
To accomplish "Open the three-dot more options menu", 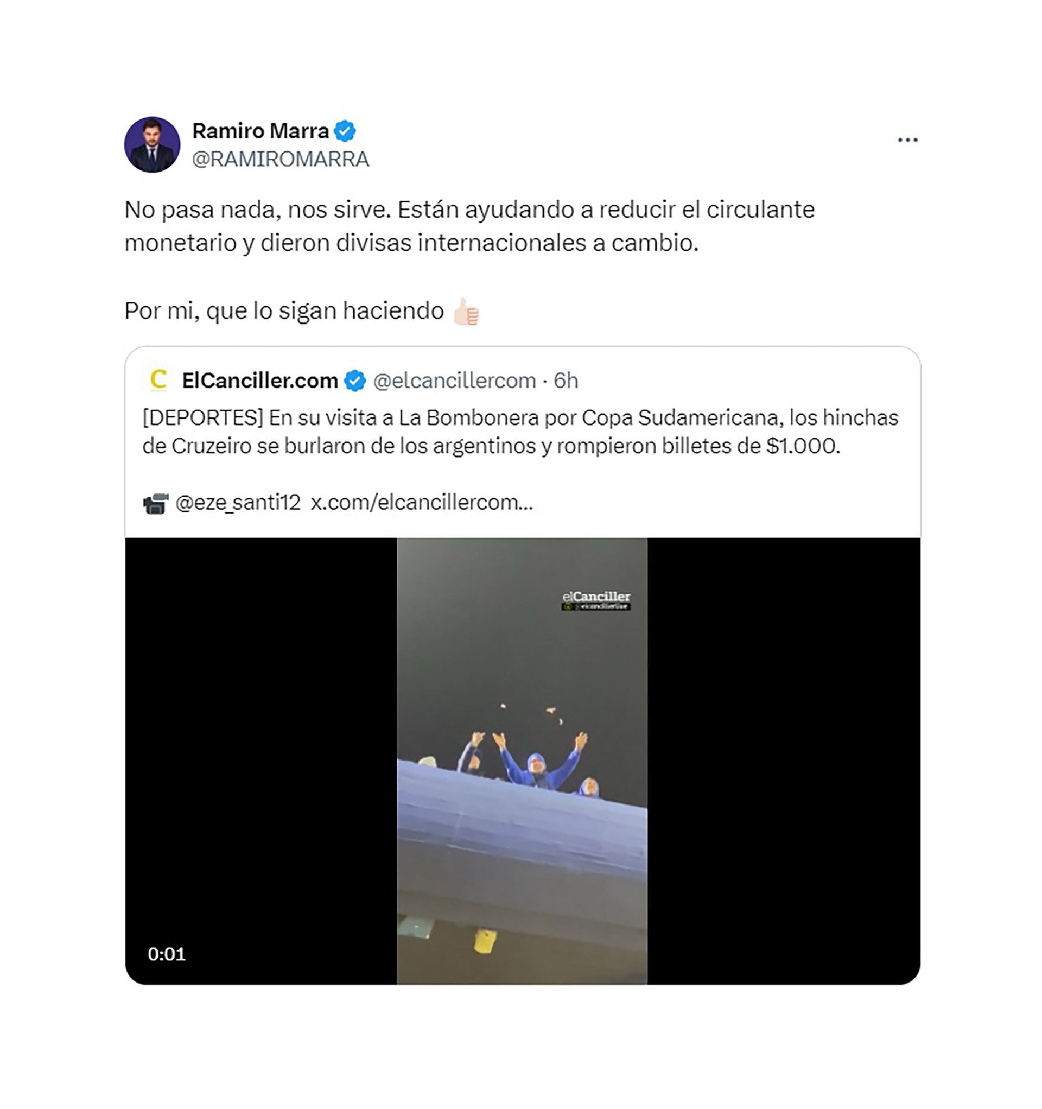I will 907,140.
